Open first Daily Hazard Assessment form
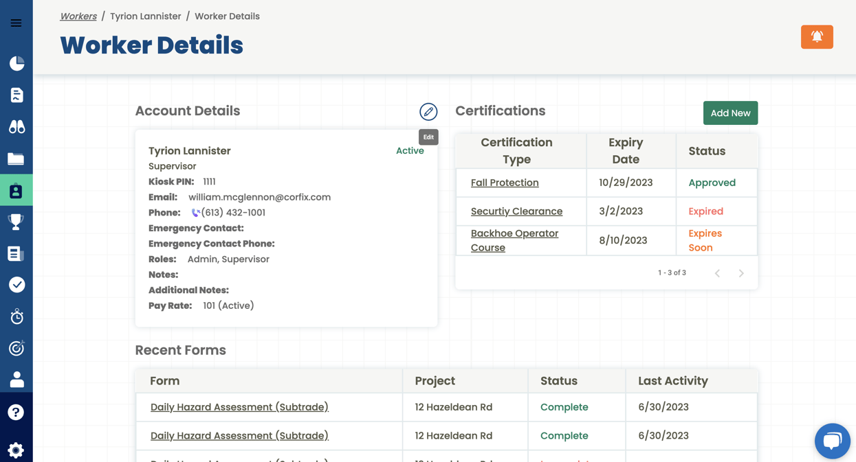Image resolution: width=856 pixels, height=462 pixels. point(239,407)
